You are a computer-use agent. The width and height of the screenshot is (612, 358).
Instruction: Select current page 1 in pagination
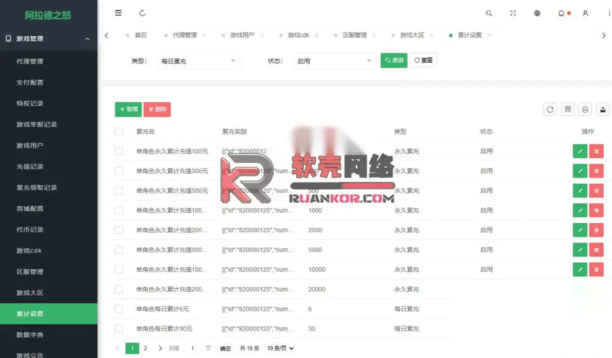132,348
